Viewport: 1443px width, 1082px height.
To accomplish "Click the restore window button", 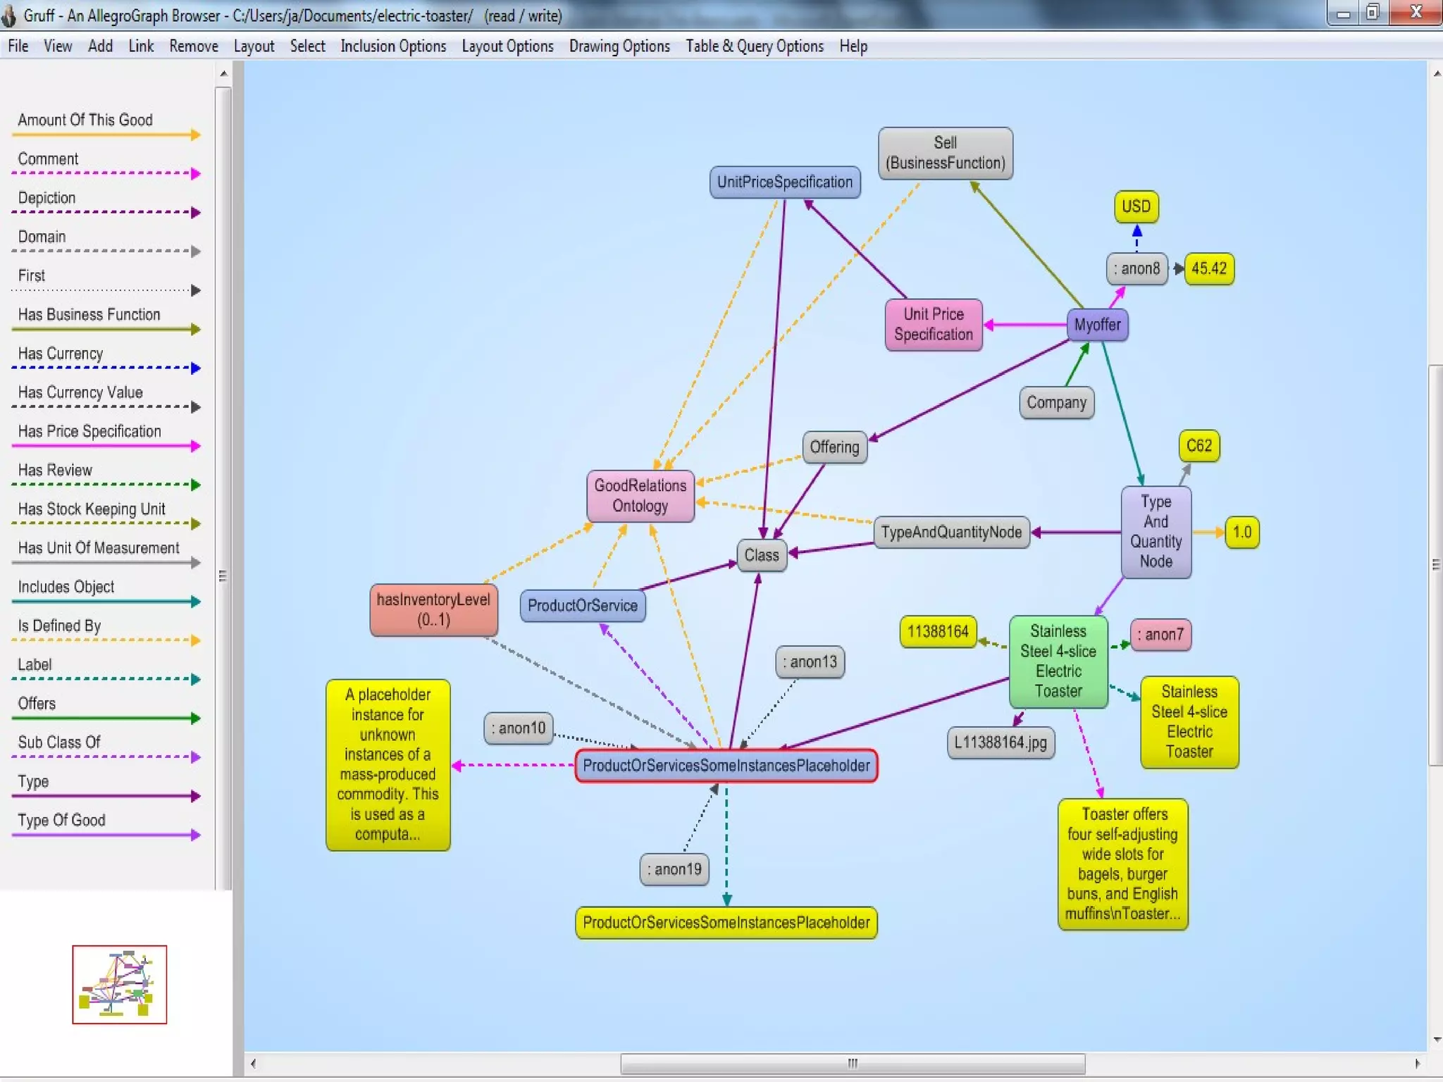I will point(1373,13).
